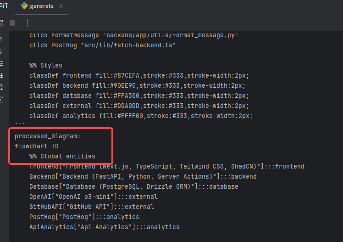Click the PostHog analytics node line

(x=84, y=217)
